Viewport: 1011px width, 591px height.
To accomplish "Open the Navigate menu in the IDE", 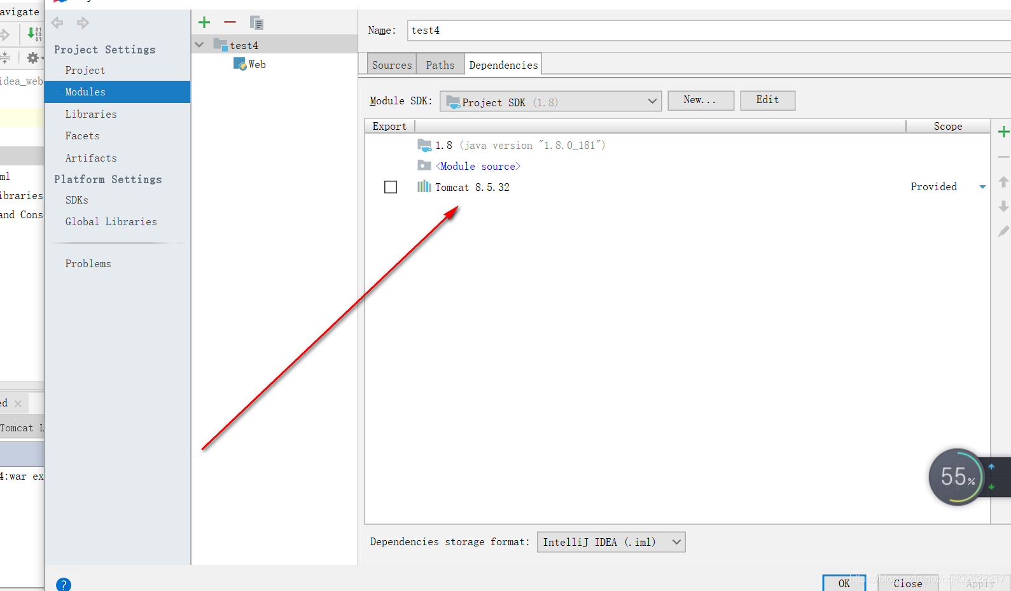I will (20, 11).
